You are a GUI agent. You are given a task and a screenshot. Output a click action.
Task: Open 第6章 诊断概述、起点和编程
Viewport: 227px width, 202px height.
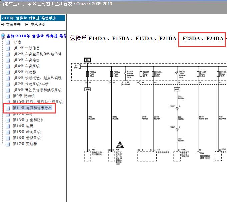coord(38,78)
